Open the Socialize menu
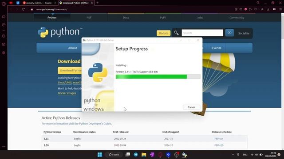284x159 pixels. (x=244, y=33)
